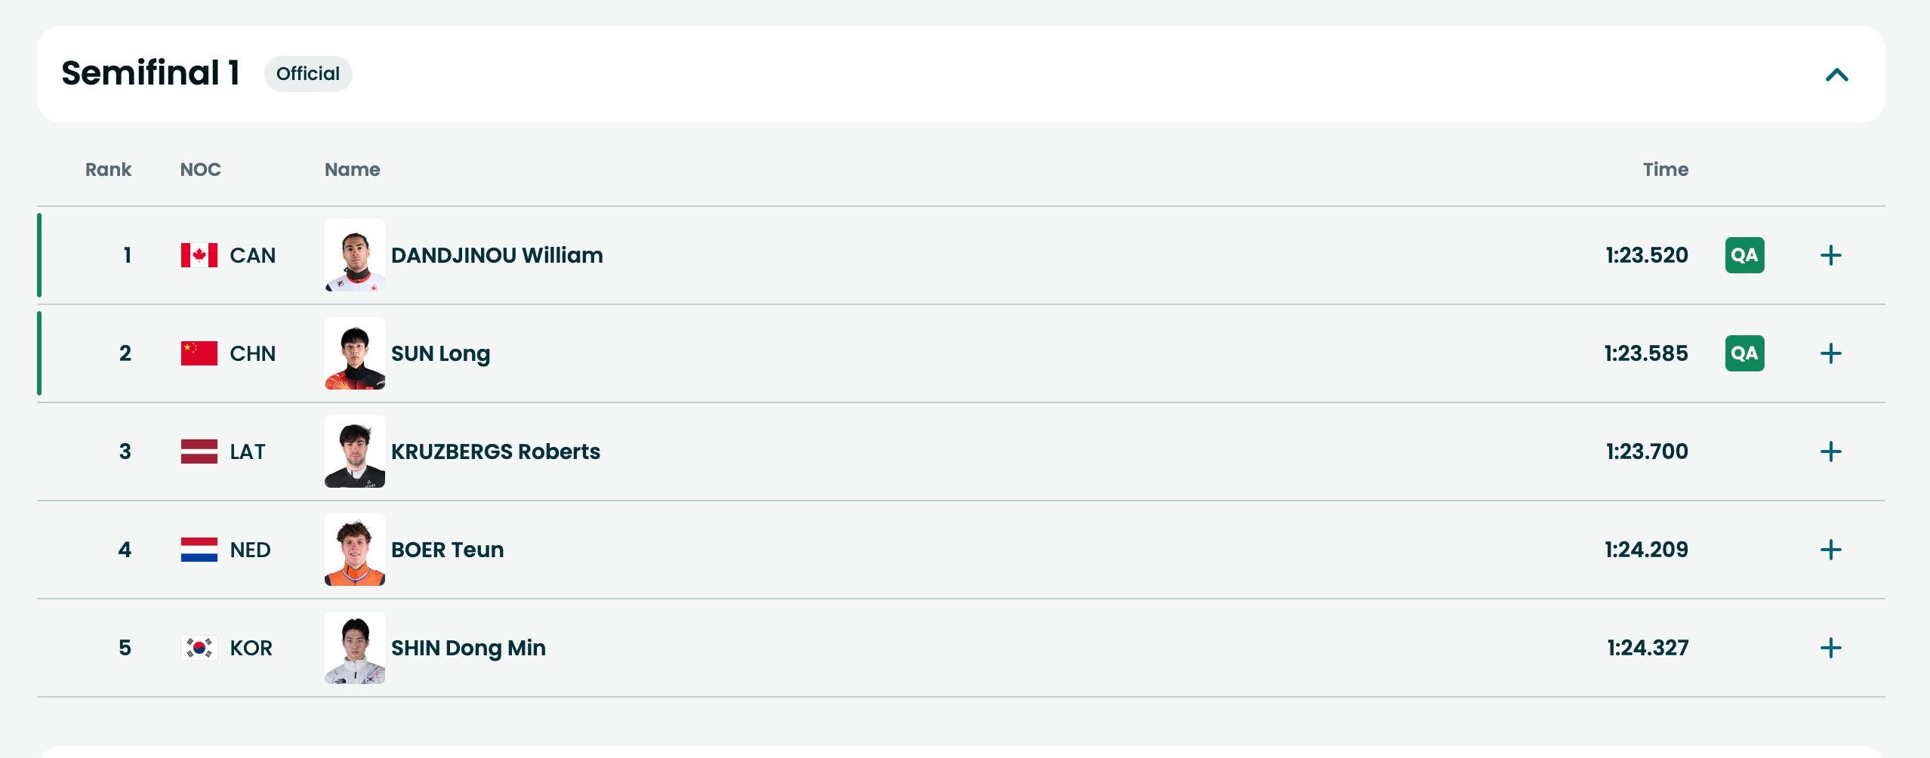Open the plus expander for BOER Teun
Viewport: 1930px width, 758px height.
pyautogui.click(x=1830, y=550)
